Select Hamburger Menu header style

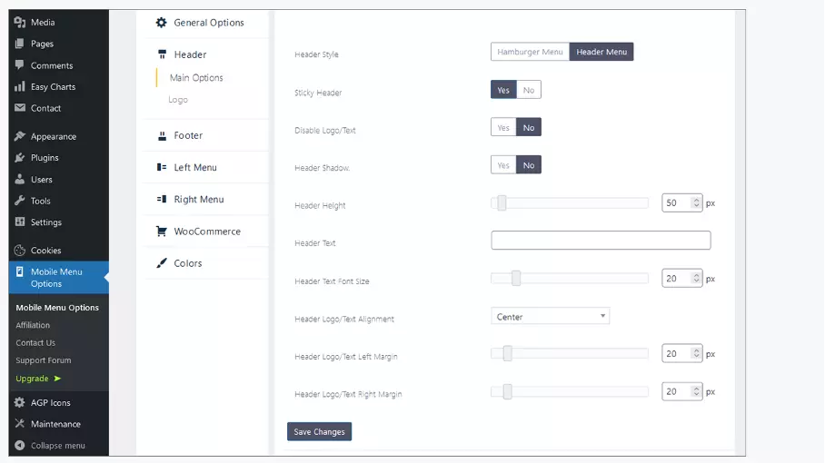pyautogui.click(x=530, y=52)
